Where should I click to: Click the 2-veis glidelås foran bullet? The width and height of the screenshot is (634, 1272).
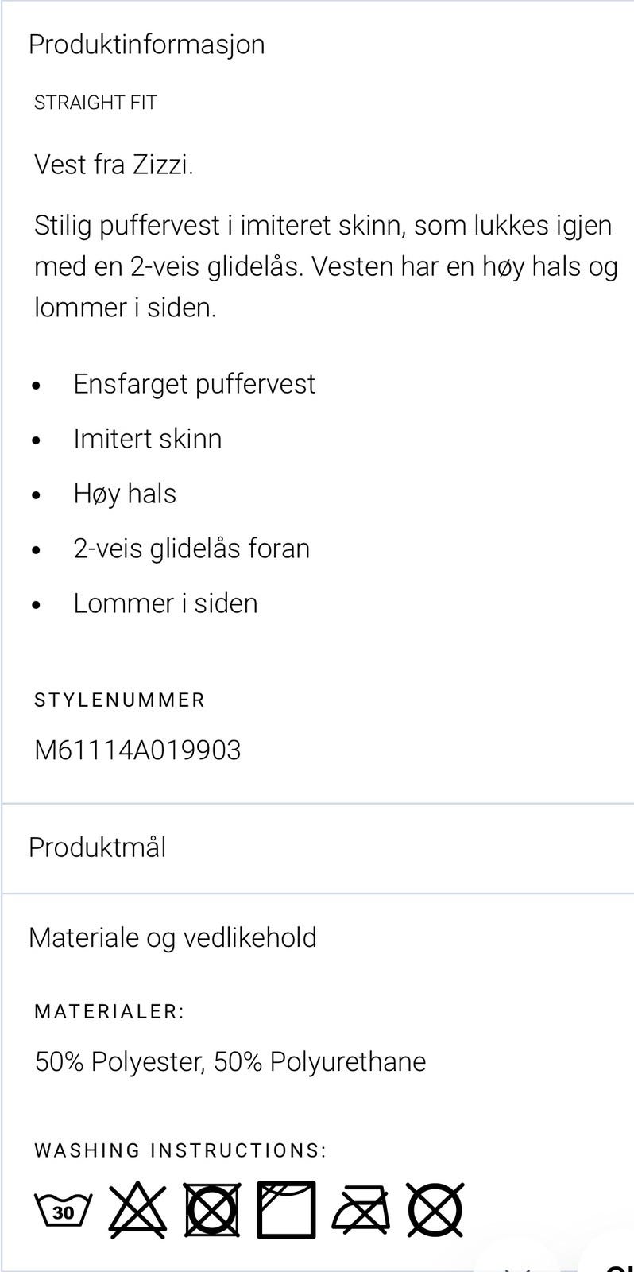coord(191,548)
